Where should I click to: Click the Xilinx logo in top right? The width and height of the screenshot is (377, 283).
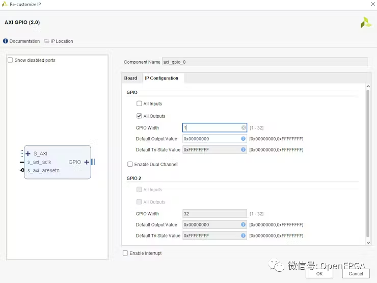click(x=366, y=22)
